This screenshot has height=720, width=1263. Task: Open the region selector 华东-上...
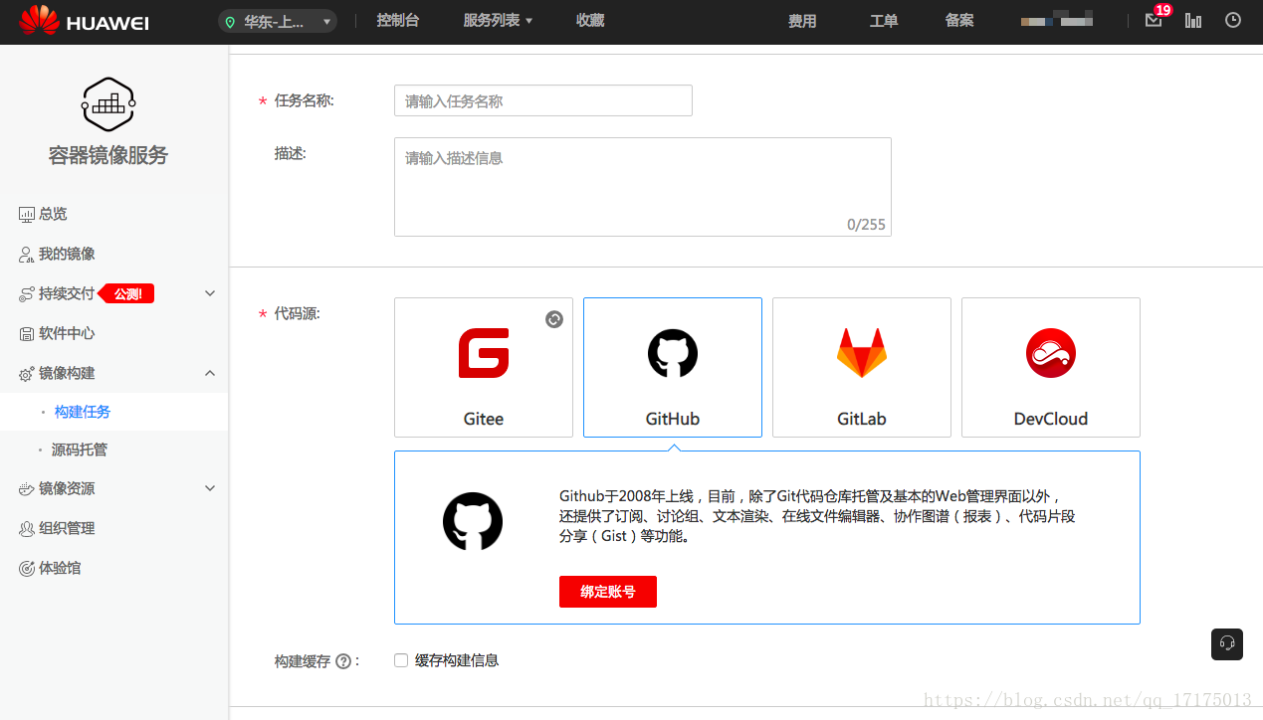click(278, 21)
